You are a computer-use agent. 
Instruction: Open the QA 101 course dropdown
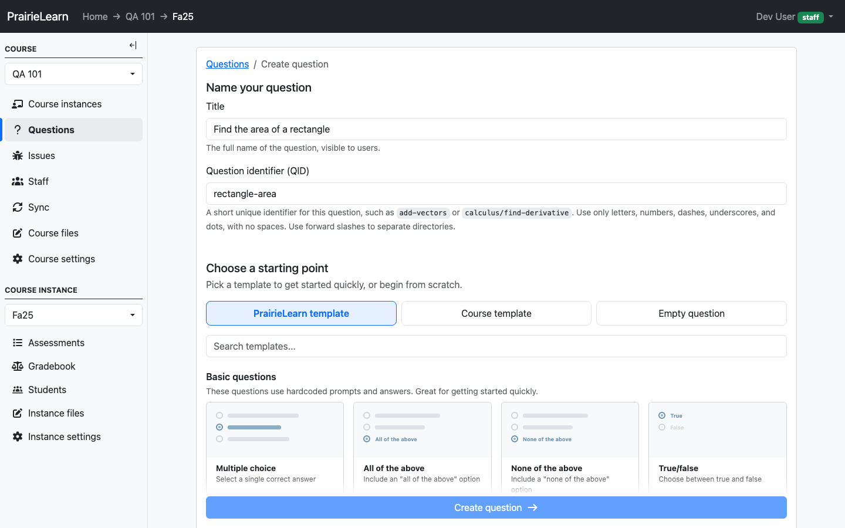(x=73, y=74)
